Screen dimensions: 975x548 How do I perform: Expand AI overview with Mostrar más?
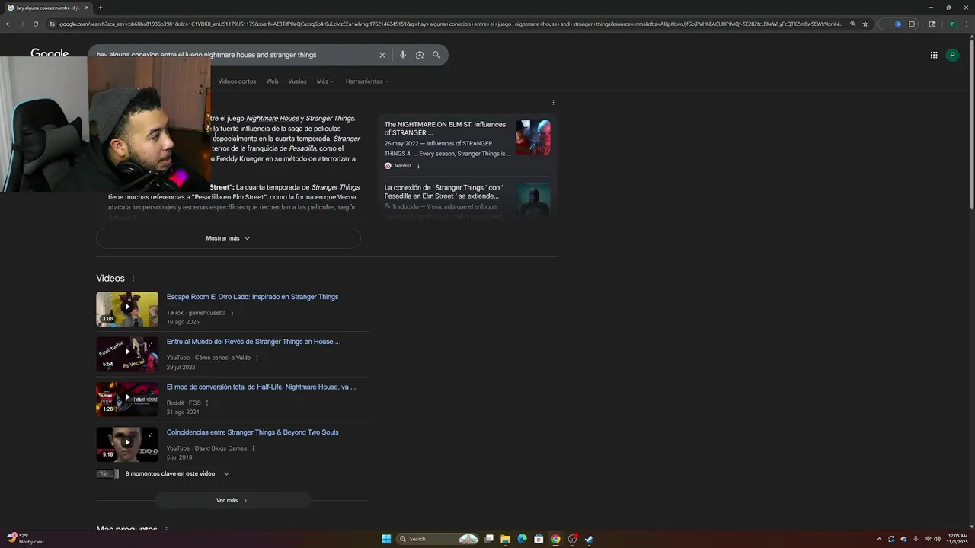click(229, 238)
